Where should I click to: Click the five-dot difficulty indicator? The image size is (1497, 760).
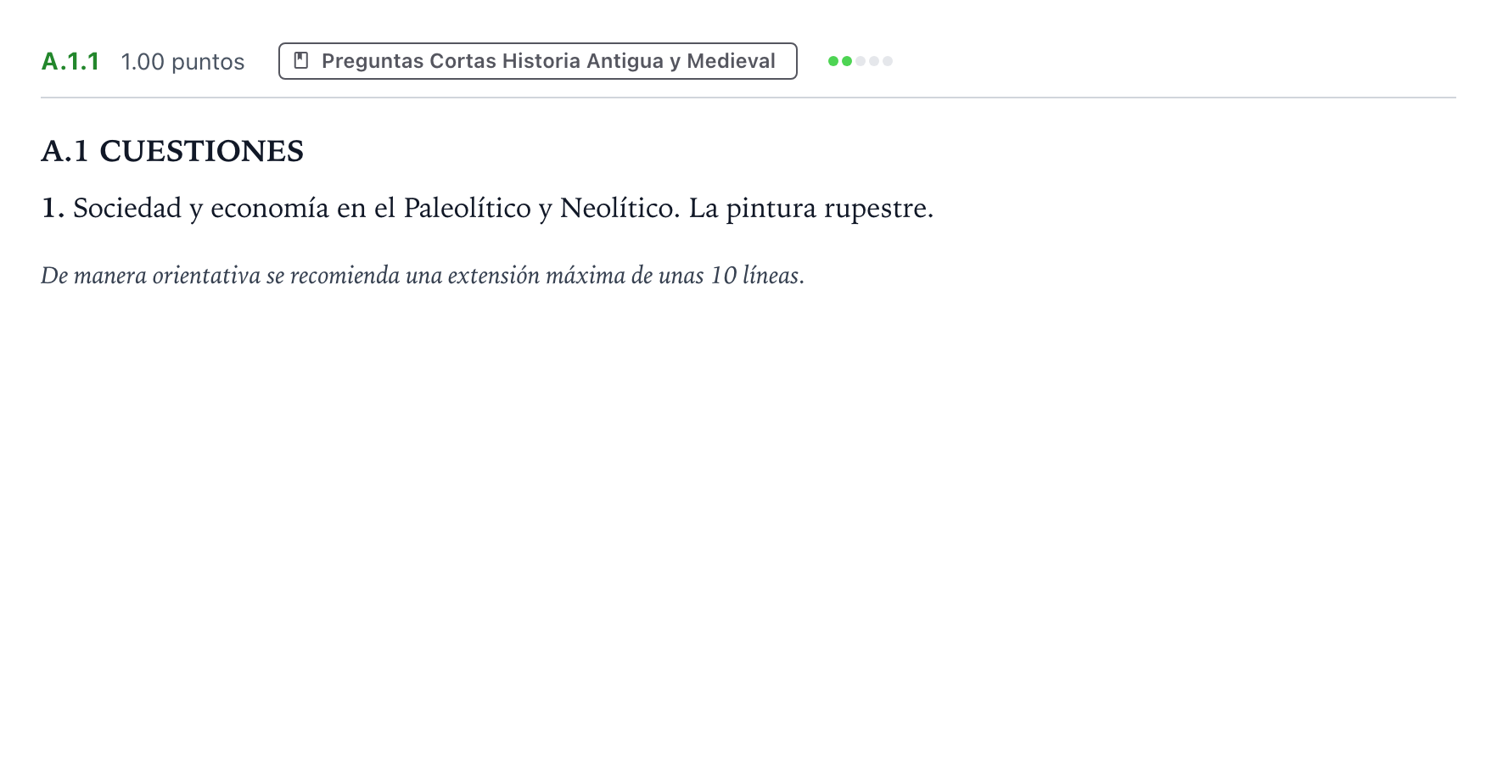[860, 61]
